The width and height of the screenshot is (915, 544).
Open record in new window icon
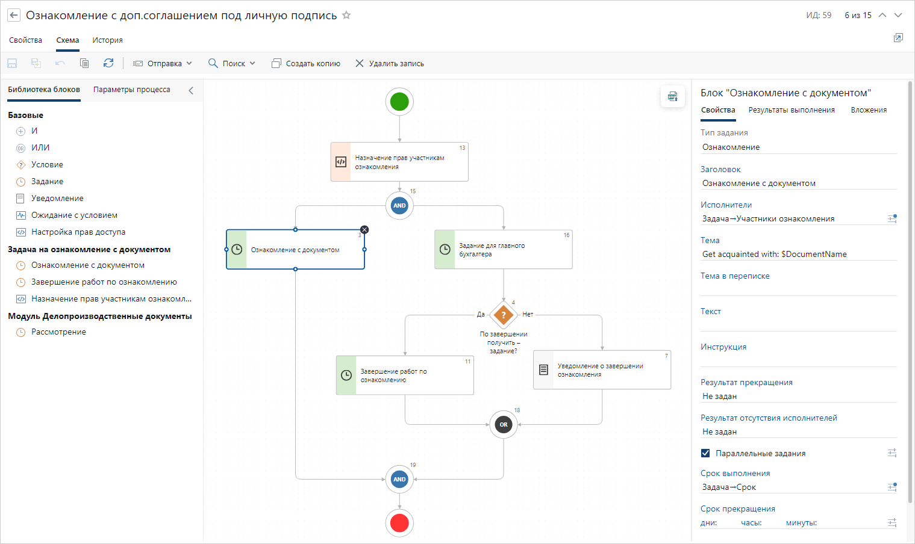(898, 38)
